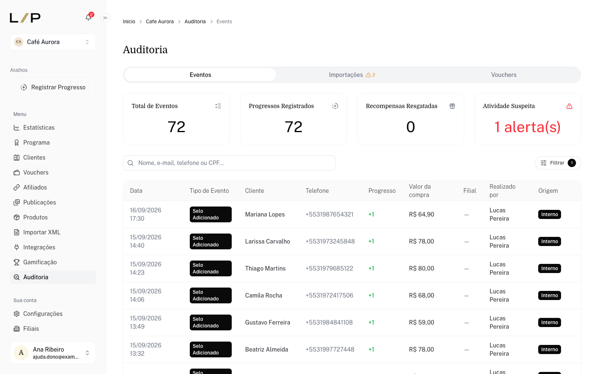The image size is (598, 374).
Task: Click Importações warning triangle icon
Action: pos(368,75)
